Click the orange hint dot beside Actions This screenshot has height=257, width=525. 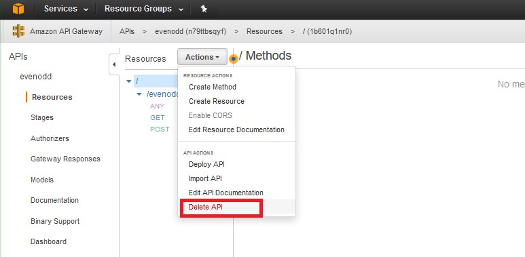click(234, 59)
